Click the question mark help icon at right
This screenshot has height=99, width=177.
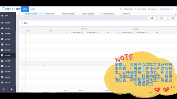(x=175, y=13)
